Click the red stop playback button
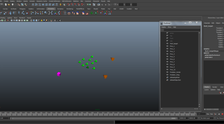 click(x=222, y=114)
